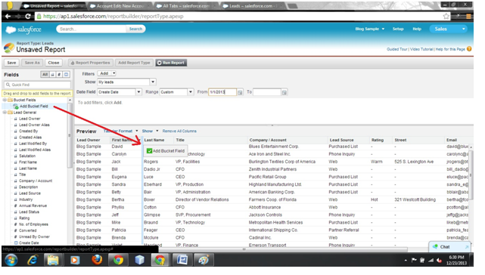Image resolution: width=485 pixels, height=275 pixels.
Task: Click the Add Report Type button
Action: 134,63
